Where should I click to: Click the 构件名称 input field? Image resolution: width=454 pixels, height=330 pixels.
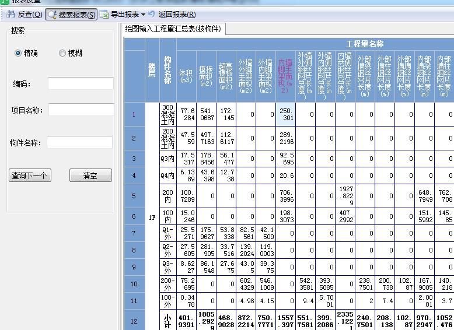point(79,142)
